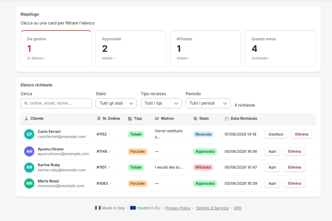Click Elimina for Karine Ruby's request
Viewport: 332px width, 221px height.
pyautogui.click(x=295, y=167)
